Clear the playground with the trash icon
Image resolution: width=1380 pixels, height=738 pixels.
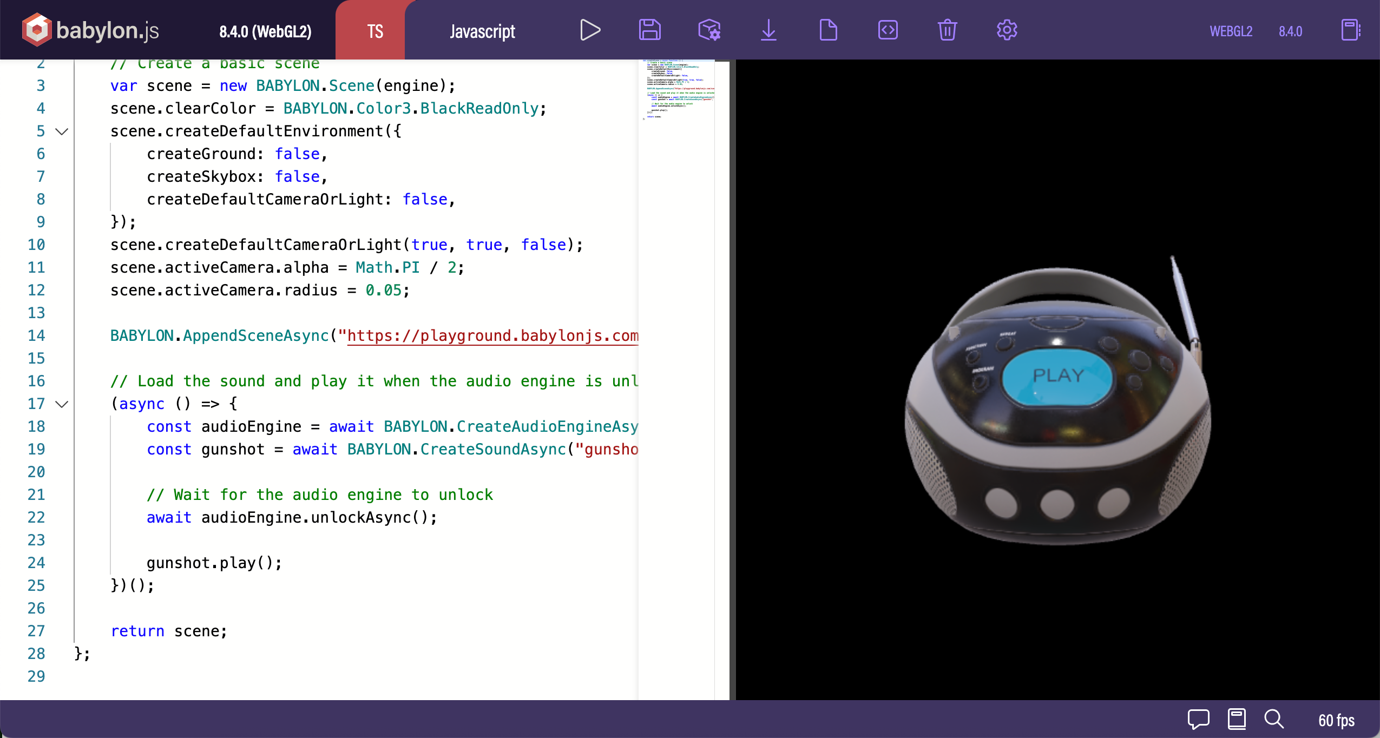tap(947, 30)
